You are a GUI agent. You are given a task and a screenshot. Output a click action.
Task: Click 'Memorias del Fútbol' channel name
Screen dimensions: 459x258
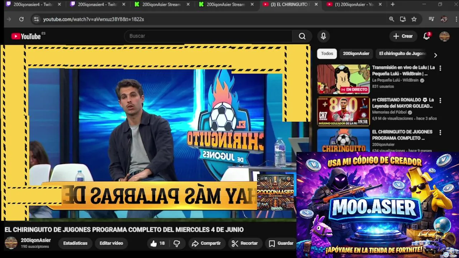tap(389, 113)
